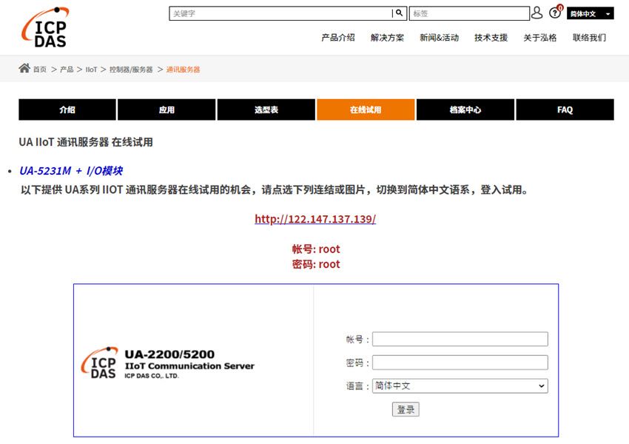Switch to the 选型表 tab
Image resolution: width=629 pixels, height=444 pixels.
[266, 110]
